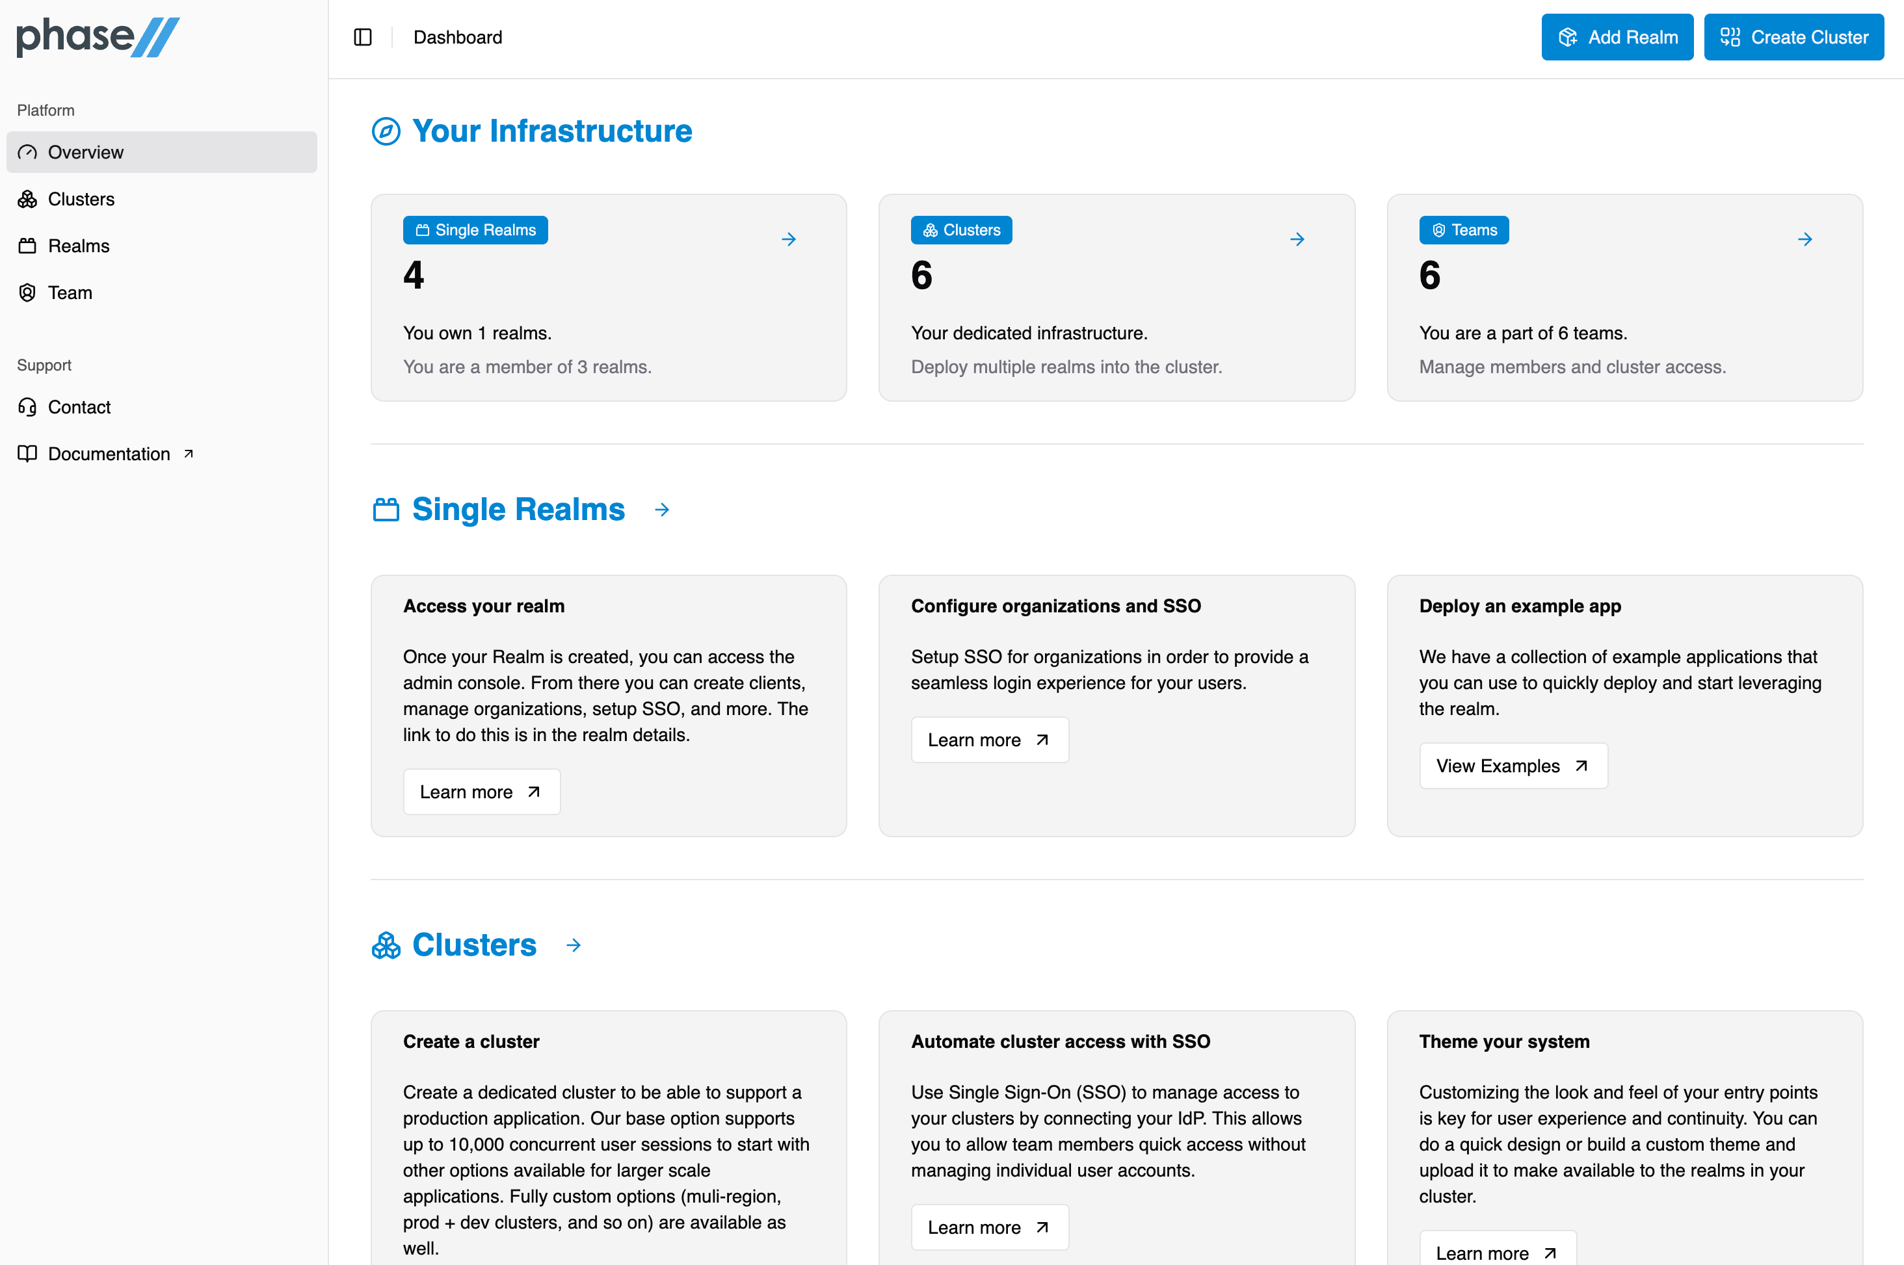Click arrow beside Clusters section heading
Viewport: 1904px width, 1265px height.
[x=573, y=946]
